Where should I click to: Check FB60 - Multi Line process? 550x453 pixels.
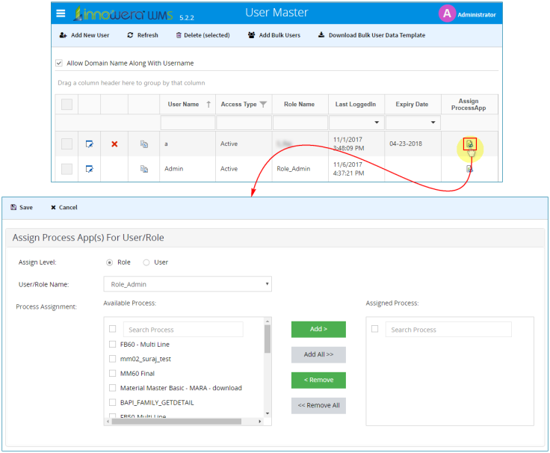pyautogui.click(x=113, y=344)
